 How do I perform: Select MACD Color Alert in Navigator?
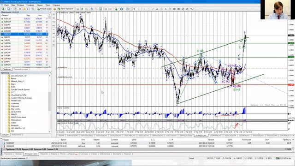click(x=18, y=117)
